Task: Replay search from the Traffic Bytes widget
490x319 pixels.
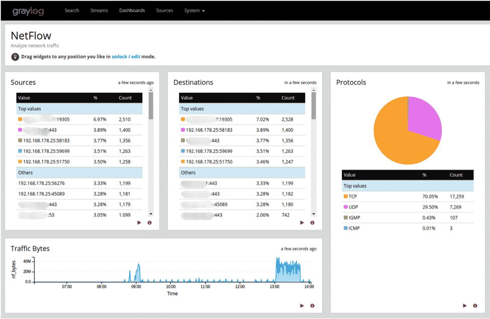Action: (x=302, y=305)
